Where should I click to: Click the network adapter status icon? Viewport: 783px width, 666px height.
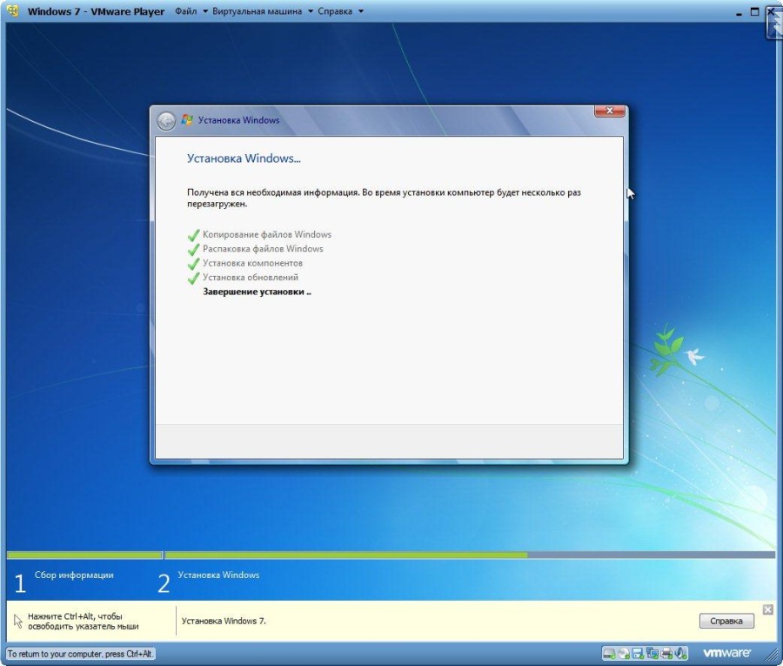tap(652, 653)
